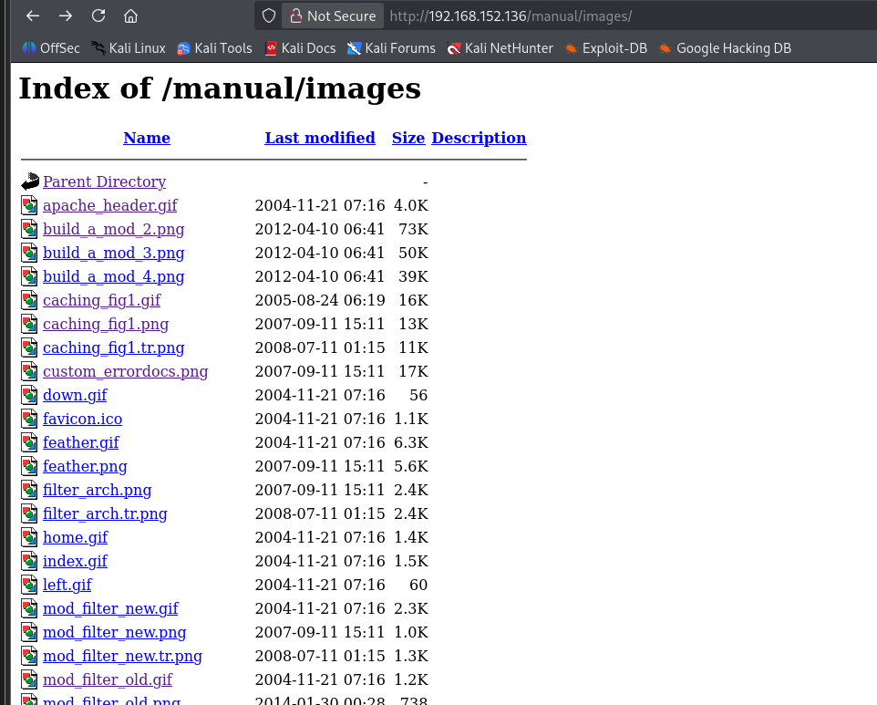Click the browser back navigation arrow
The width and height of the screenshot is (877, 705).
click(x=31, y=16)
